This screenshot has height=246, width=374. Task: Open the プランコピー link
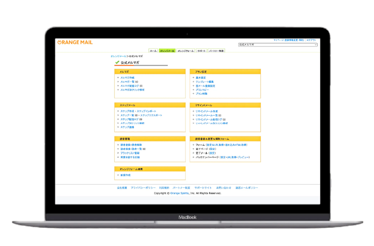(202, 89)
